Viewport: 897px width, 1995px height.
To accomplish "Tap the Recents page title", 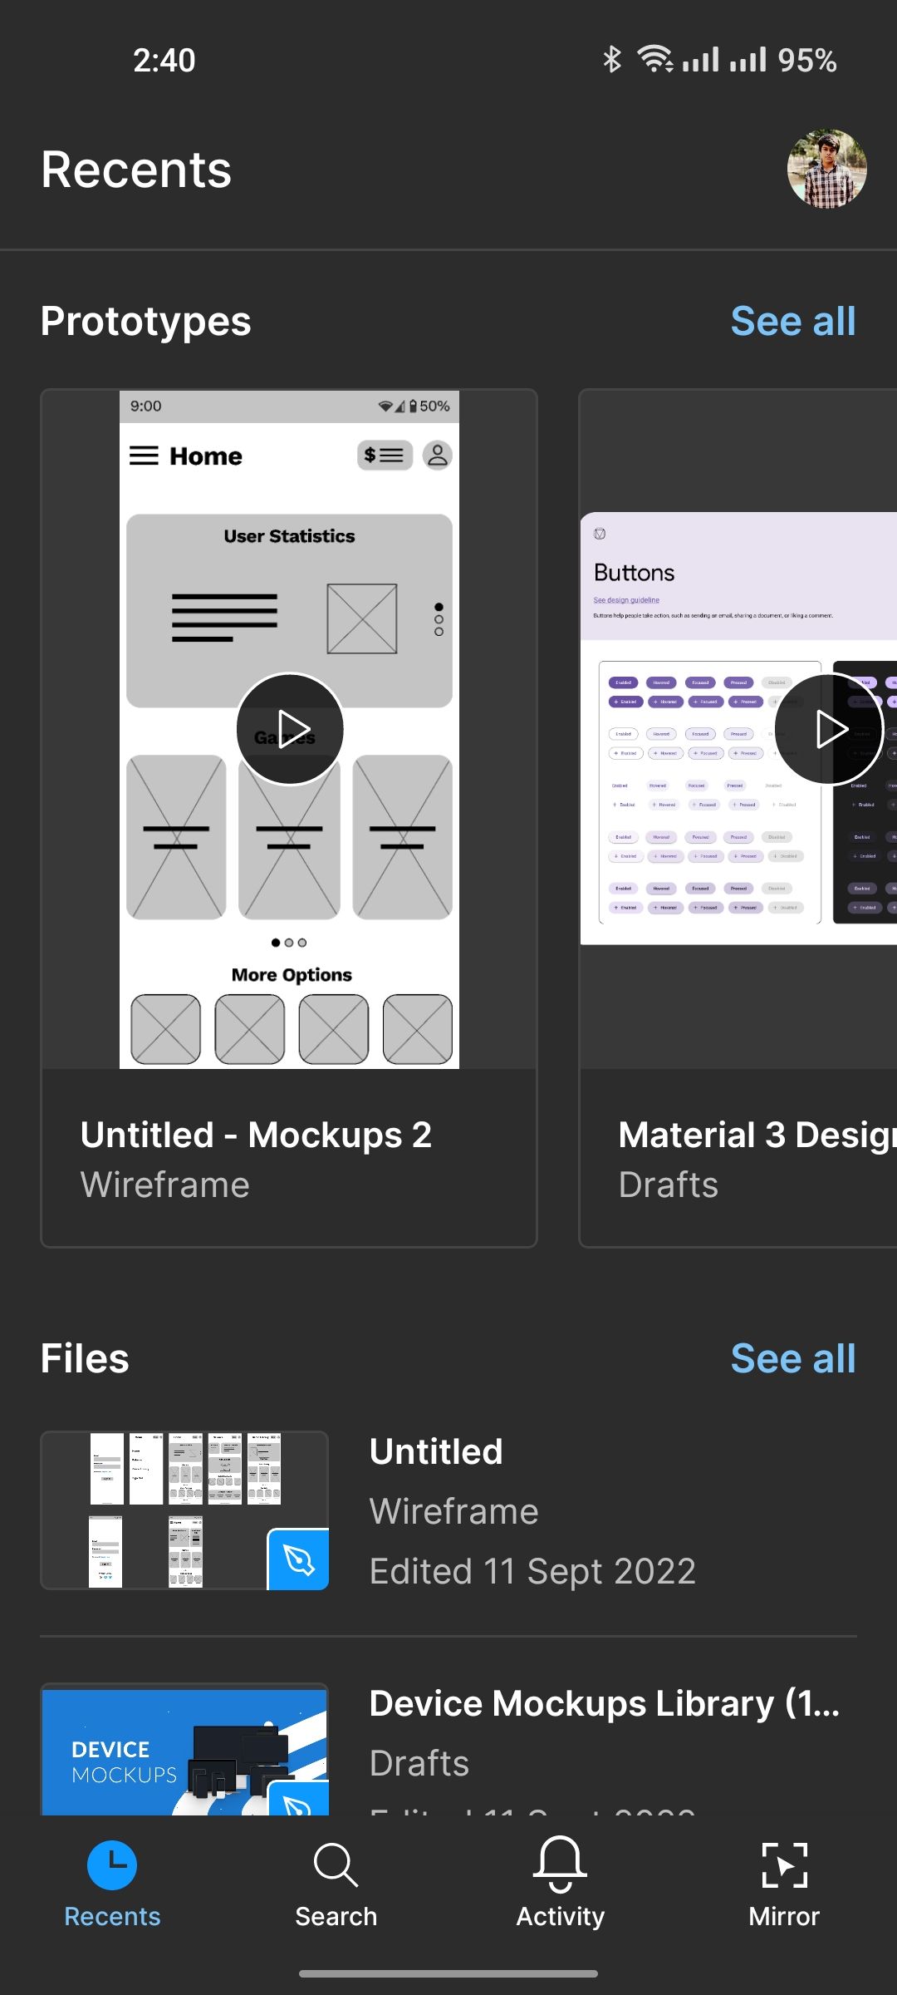I will (x=136, y=170).
